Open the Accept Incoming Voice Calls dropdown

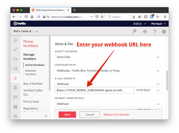(x=108, y=57)
